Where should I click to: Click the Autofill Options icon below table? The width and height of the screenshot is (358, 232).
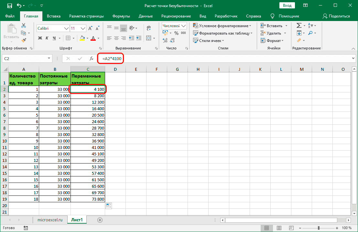click(108, 206)
